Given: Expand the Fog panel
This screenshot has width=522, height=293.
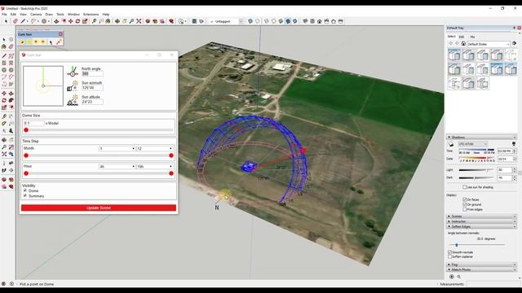Looking at the screenshot, I should [x=481, y=265].
